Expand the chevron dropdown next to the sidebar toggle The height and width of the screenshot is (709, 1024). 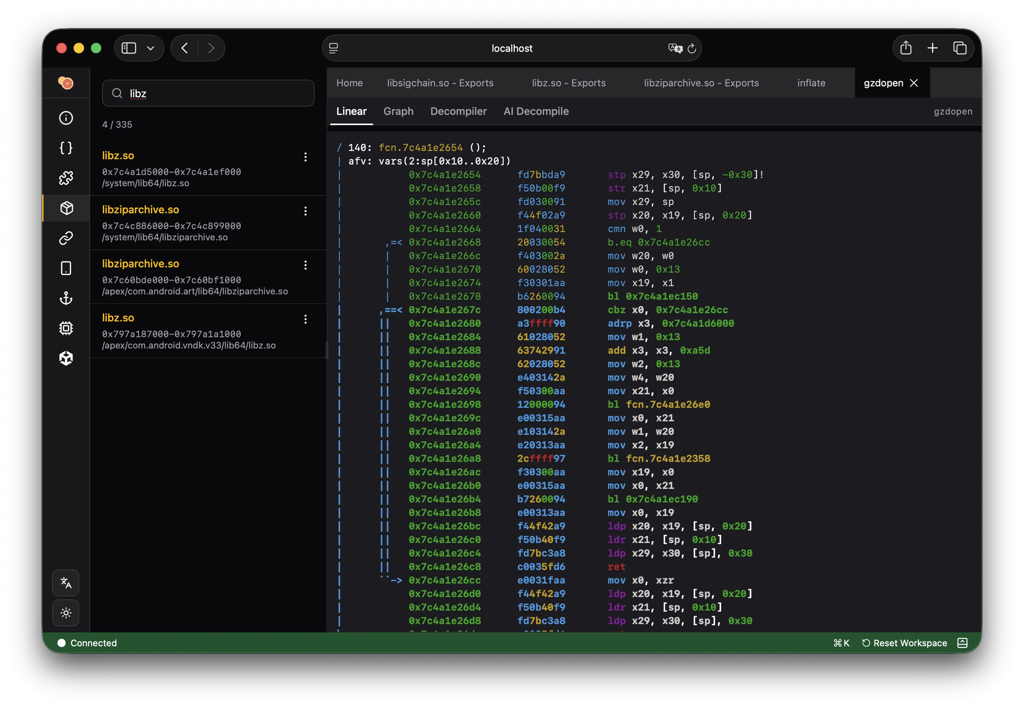click(x=151, y=48)
